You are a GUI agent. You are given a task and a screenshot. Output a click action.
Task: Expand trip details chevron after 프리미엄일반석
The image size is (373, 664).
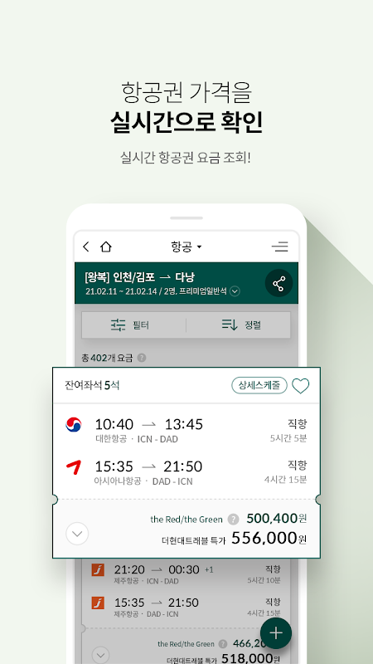click(235, 291)
